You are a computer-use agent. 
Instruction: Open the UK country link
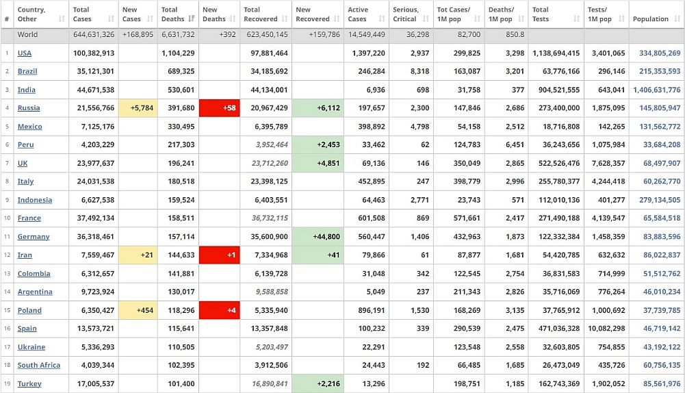23,163
